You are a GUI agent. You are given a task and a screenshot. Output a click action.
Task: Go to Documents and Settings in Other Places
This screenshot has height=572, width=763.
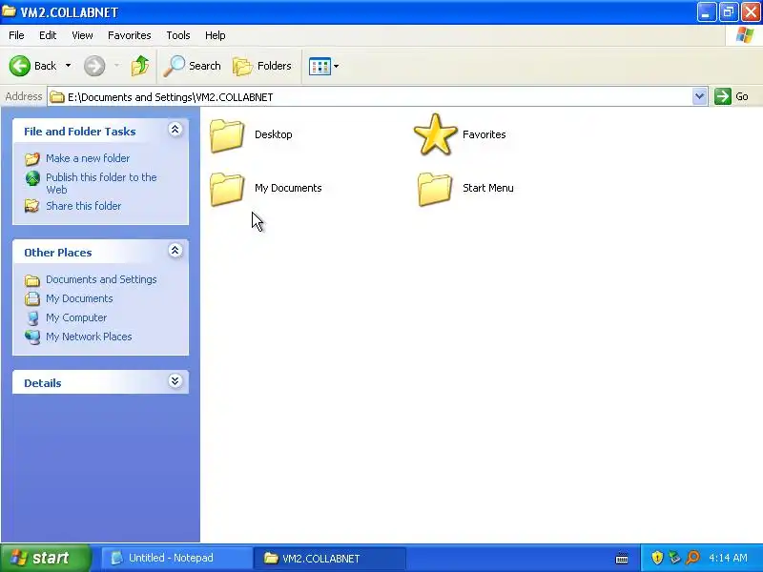click(101, 279)
